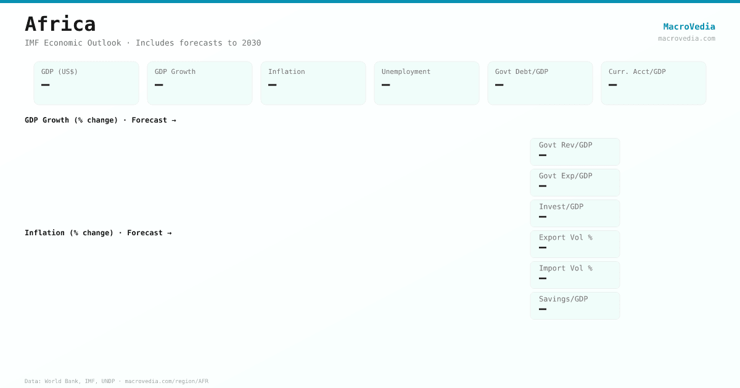Image resolution: width=740 pixels, height=388 pixels.
Task: Click the Import Vol % tile
Action: 575,275
